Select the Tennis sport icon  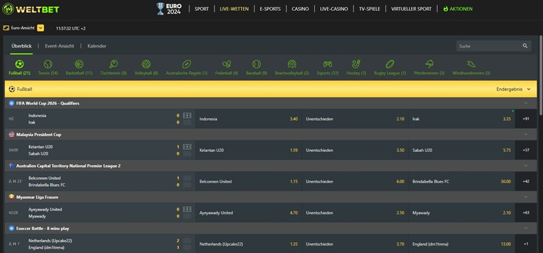pos(48,64)
